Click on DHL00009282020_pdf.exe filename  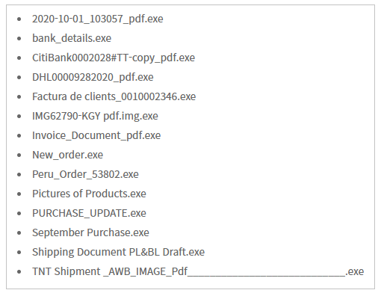93,77
